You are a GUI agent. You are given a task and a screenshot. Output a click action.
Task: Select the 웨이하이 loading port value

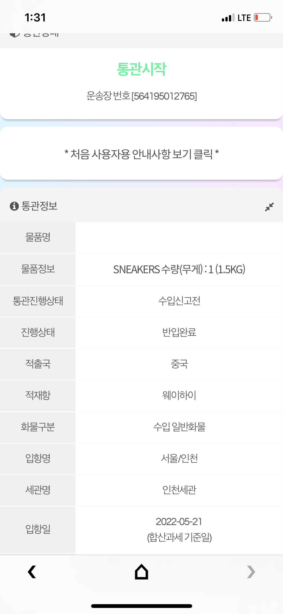(x=179, y=395)
